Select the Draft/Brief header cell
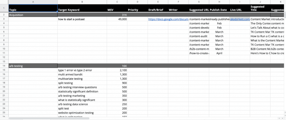286x120 pixels. tap(158, 8)
